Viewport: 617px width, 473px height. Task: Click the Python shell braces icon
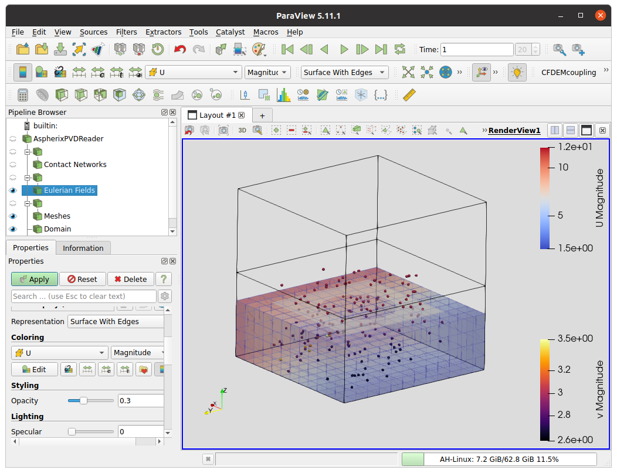pyautogui.click(x=381, y=95)
